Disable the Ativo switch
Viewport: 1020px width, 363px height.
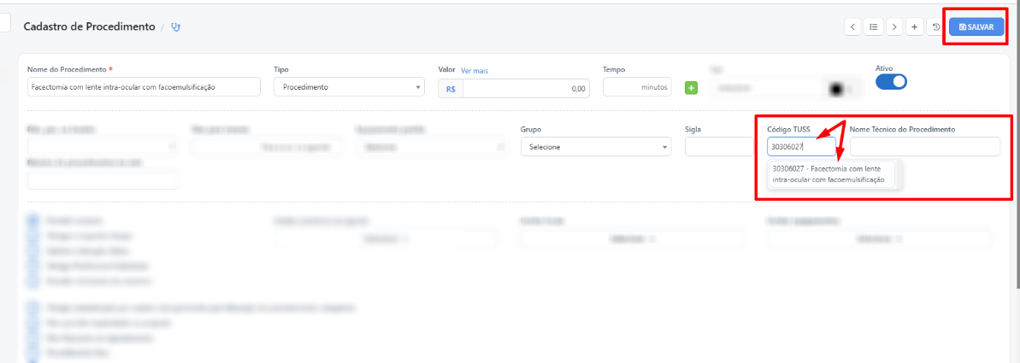[891, 82]
